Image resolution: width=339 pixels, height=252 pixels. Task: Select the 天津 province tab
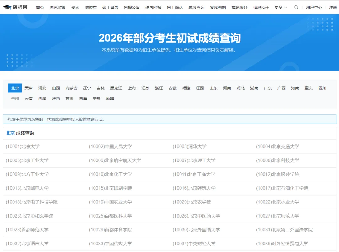click(x=29, y=88)
